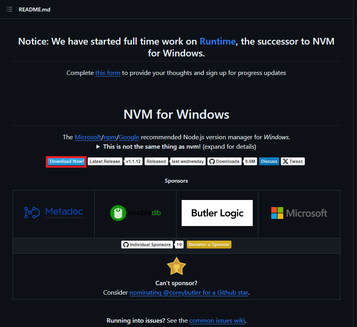
Task: Open the common issues wiki link
Action: point(217,321)
